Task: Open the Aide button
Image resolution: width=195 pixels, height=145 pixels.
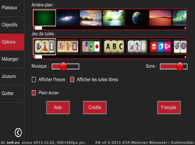Action: 58,108
